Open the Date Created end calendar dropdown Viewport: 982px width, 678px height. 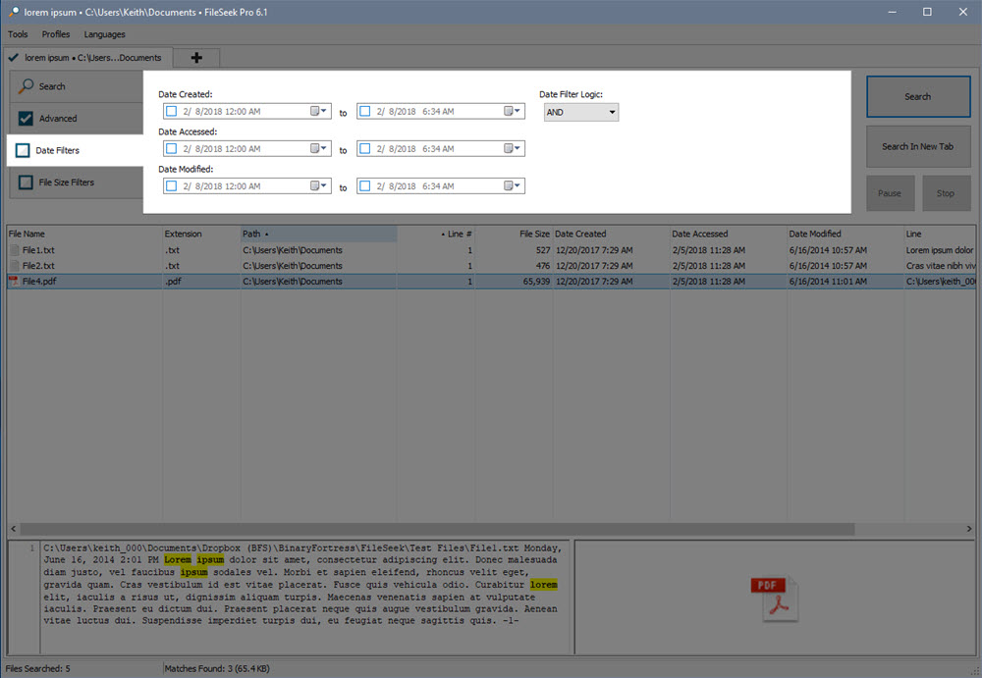[513, 111]
